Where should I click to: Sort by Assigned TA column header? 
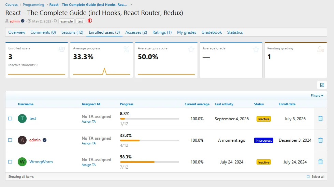pos(91,104)
